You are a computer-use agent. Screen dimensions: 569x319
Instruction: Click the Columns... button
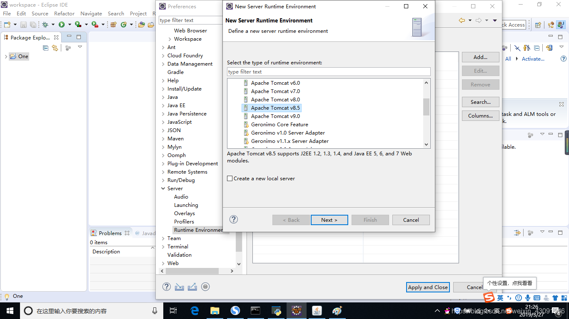[x=480, y=115]
